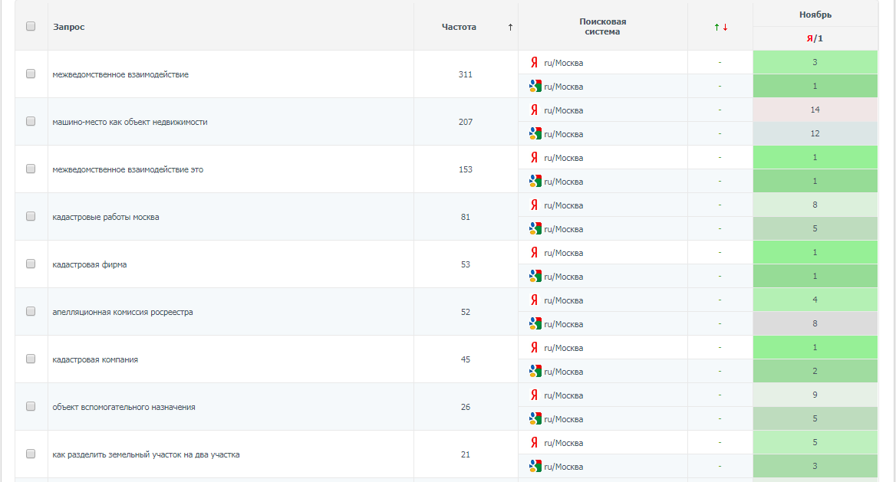Tick the select-all checkbox in table header
896x482 pixels.
coord(31,26)
